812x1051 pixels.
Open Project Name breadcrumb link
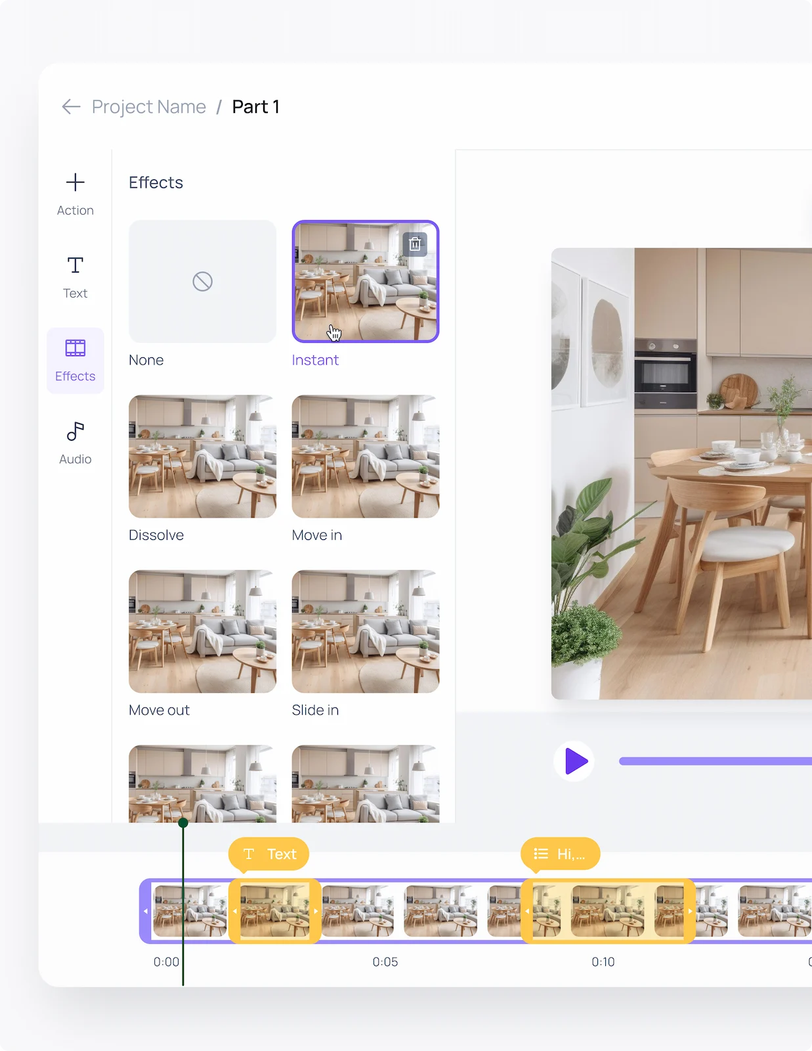coord(149,106)
